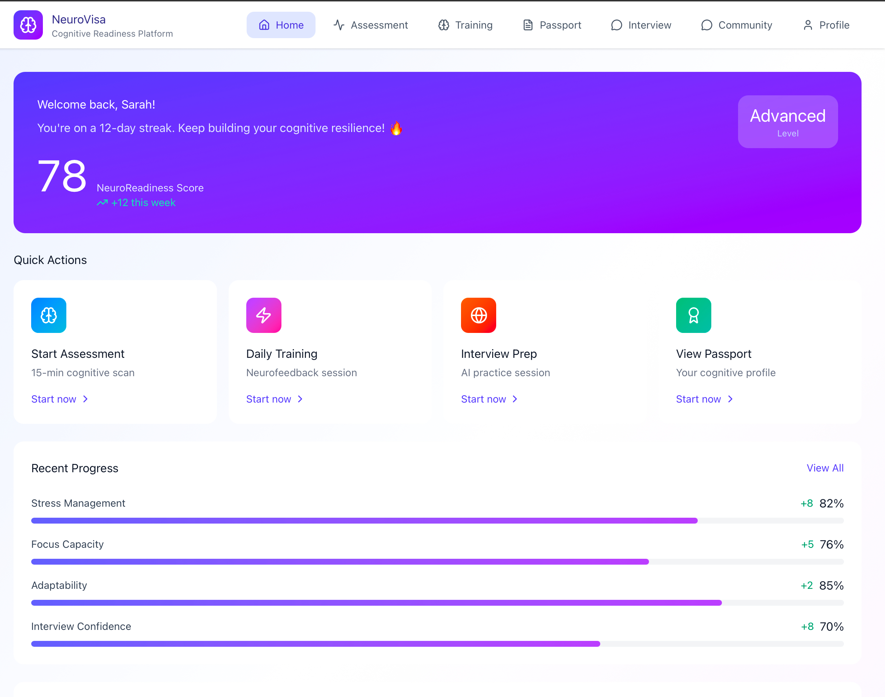This screenshot has width=885, height=697.
Task: Click the orange Interview Prep globe icon
Action: click(478, 315)
